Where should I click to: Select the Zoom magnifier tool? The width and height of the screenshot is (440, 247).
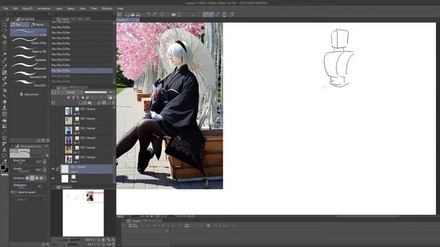pos(4,25)
